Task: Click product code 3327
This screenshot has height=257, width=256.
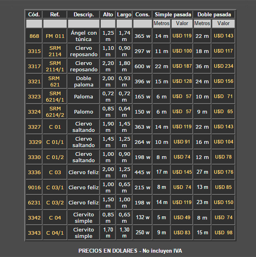Action: pos(34,127)
